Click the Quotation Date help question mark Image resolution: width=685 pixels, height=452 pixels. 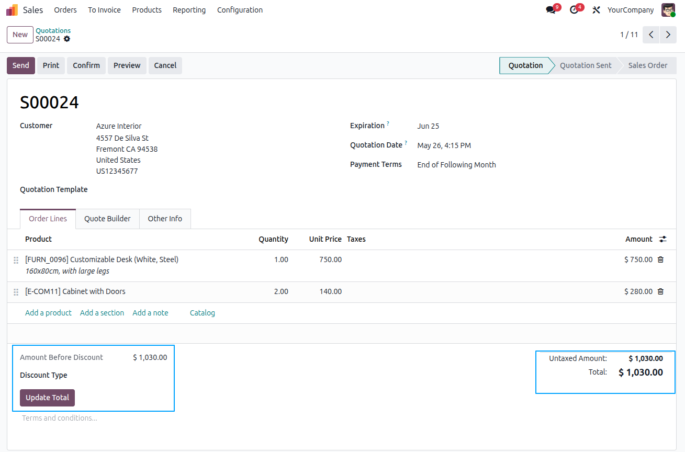click(406, 143)
